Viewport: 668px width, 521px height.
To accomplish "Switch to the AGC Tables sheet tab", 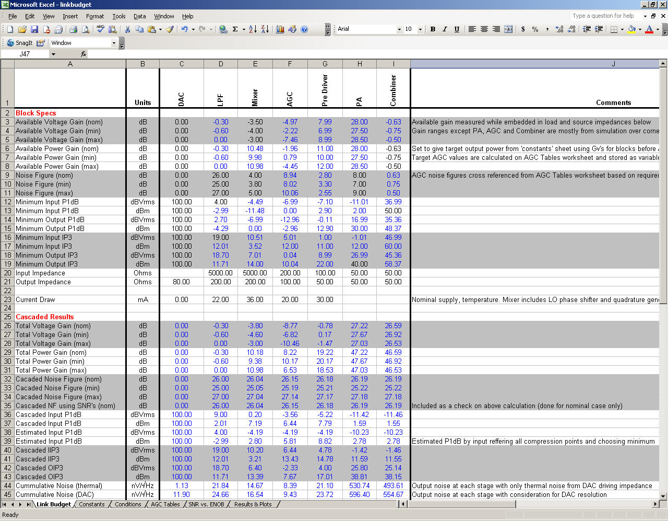I will pyautogui.click(x=165, y=504).
